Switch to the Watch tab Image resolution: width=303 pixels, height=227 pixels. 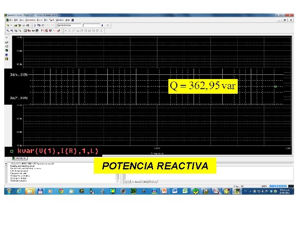point(144,182)
